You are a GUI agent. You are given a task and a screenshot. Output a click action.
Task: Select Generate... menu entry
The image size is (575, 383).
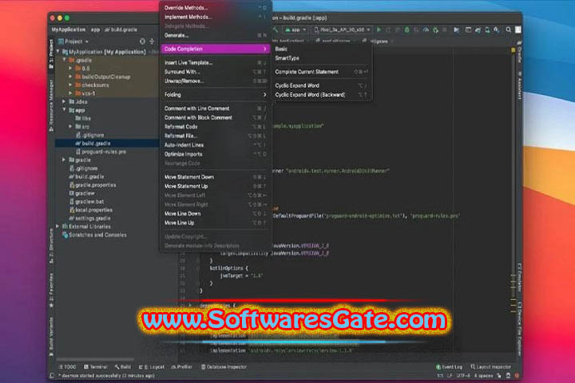216,35
